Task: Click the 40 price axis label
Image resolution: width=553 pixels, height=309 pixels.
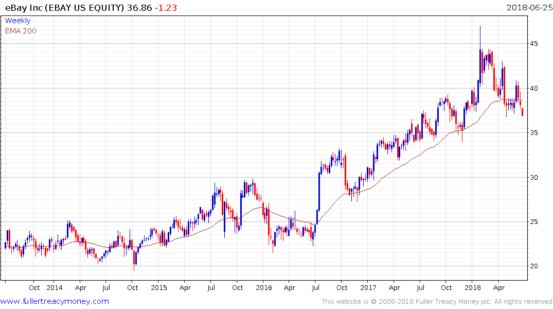Action: click(x=534, y=88)
